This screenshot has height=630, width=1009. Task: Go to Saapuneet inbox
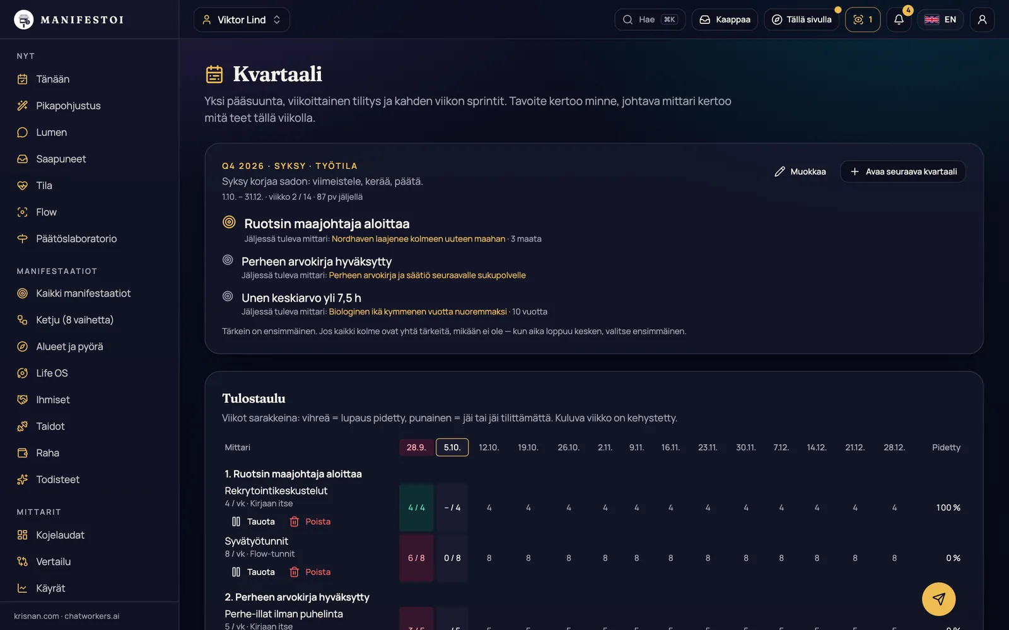pos(89,159)
